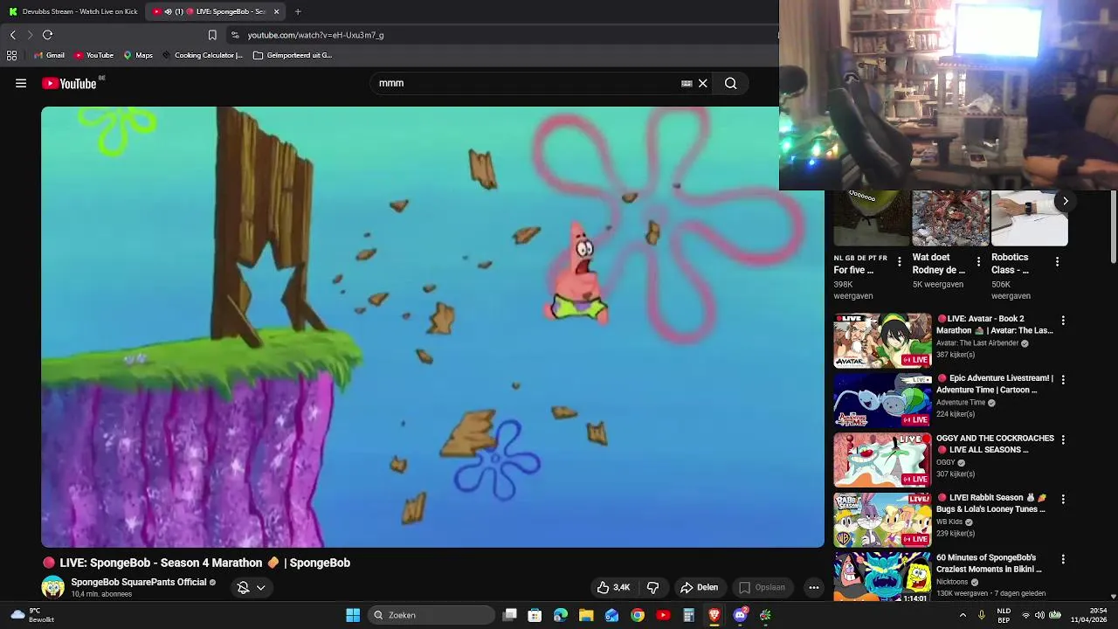Open the Geïmporteerd uit G... bookmarks folder
Screen dimensions: 1118x629
[x=293, y=55]
